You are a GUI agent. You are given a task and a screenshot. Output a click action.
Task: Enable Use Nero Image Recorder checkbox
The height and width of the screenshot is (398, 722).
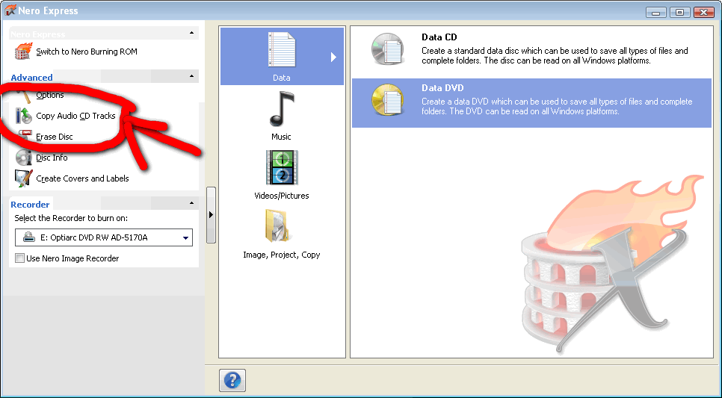(19, 258)
